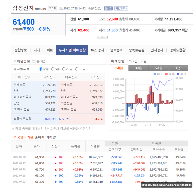Click the 코스피 market badge

[x=52, y=8]
